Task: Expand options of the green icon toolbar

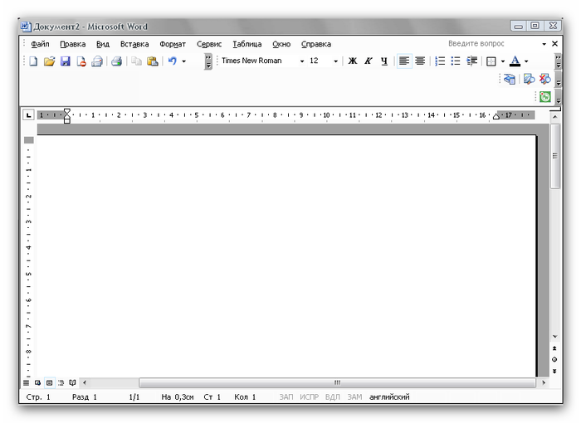Action: 558,97
